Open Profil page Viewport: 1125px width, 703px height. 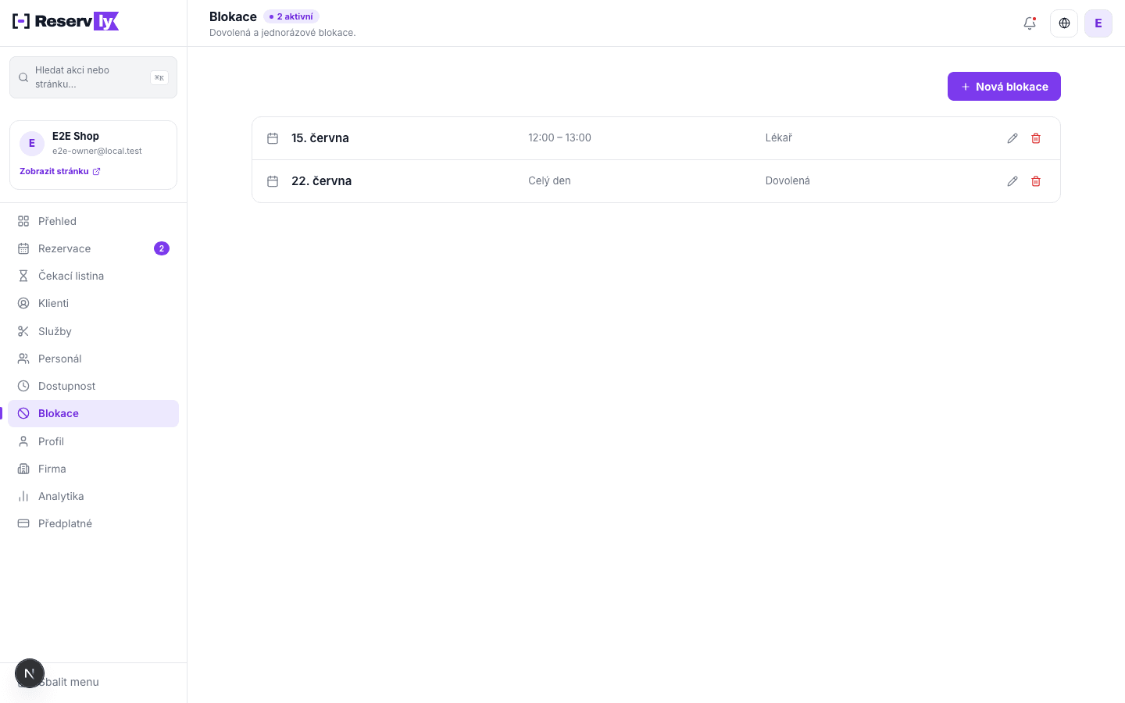pos(93,441)
